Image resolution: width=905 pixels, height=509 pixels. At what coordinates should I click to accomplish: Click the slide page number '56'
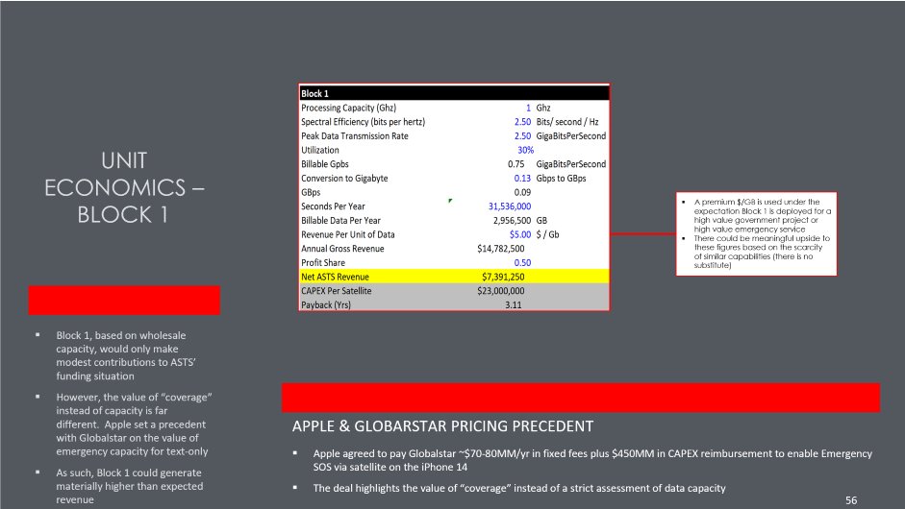(x=851, y=500)
